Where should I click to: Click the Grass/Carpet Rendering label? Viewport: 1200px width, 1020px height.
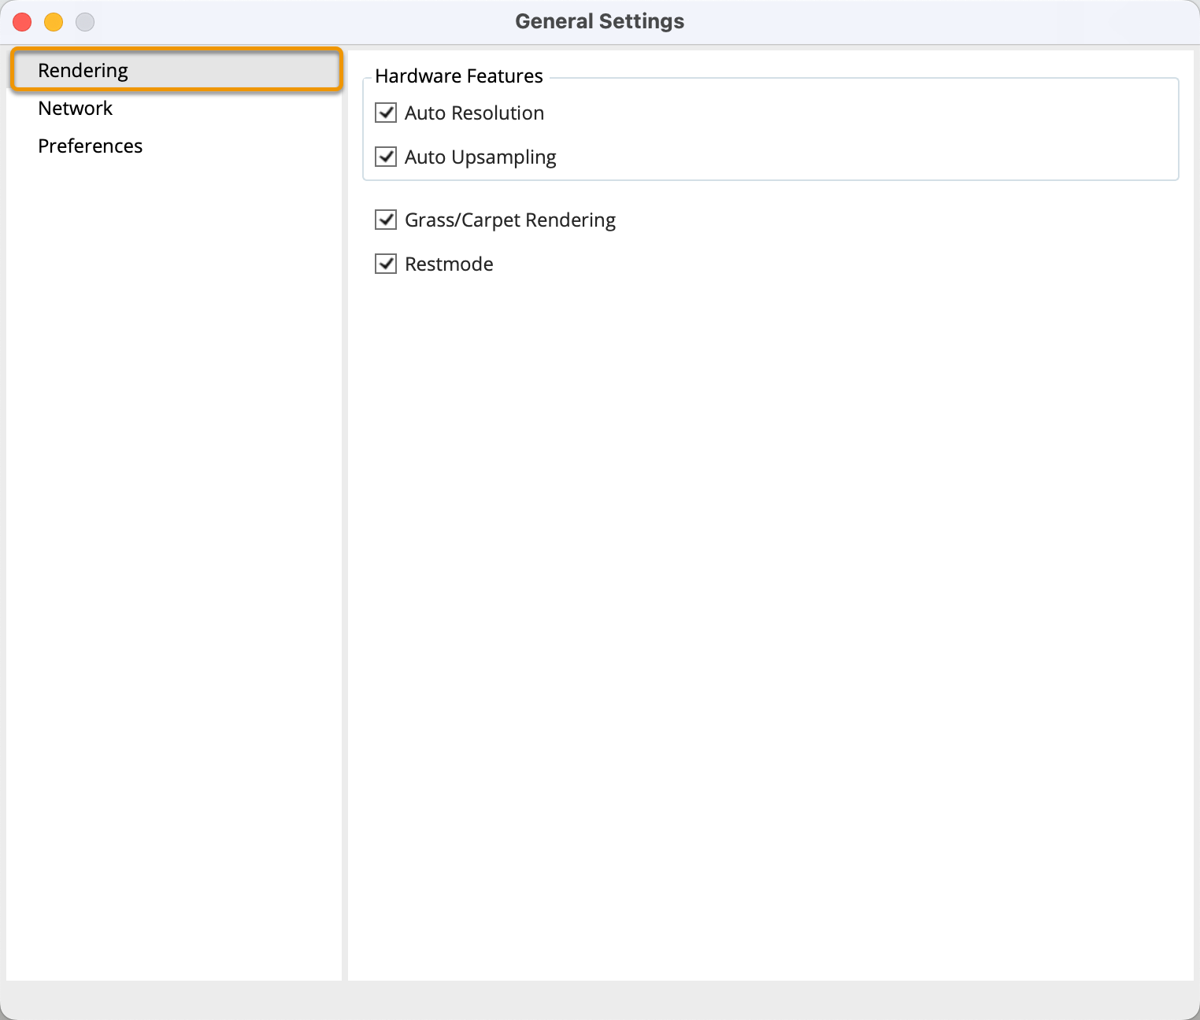(509, 220)
